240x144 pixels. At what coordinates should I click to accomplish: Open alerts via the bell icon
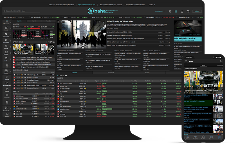[x=6, y=102]
